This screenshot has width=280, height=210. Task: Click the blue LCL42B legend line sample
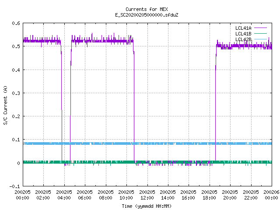(x=260, y=39)
